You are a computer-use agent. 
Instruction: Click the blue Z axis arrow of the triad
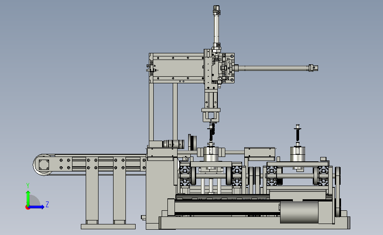[x=37, y=207]
